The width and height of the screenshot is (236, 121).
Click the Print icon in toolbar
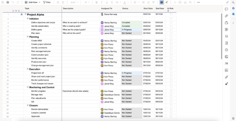[8, 2]
